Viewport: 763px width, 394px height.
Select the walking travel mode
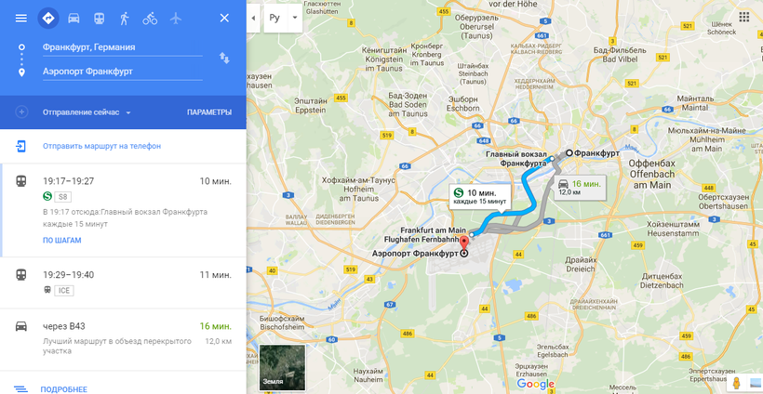[x=124, y=19]
